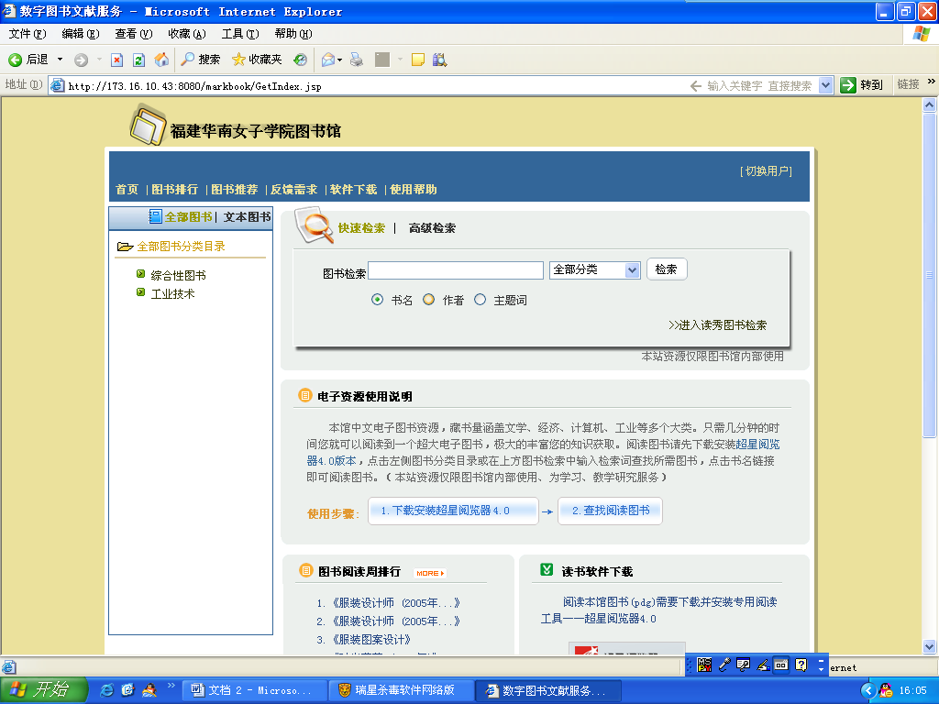Open the Back button history dropdown arrow
The image size is (939, 704).
click(60, 60)
